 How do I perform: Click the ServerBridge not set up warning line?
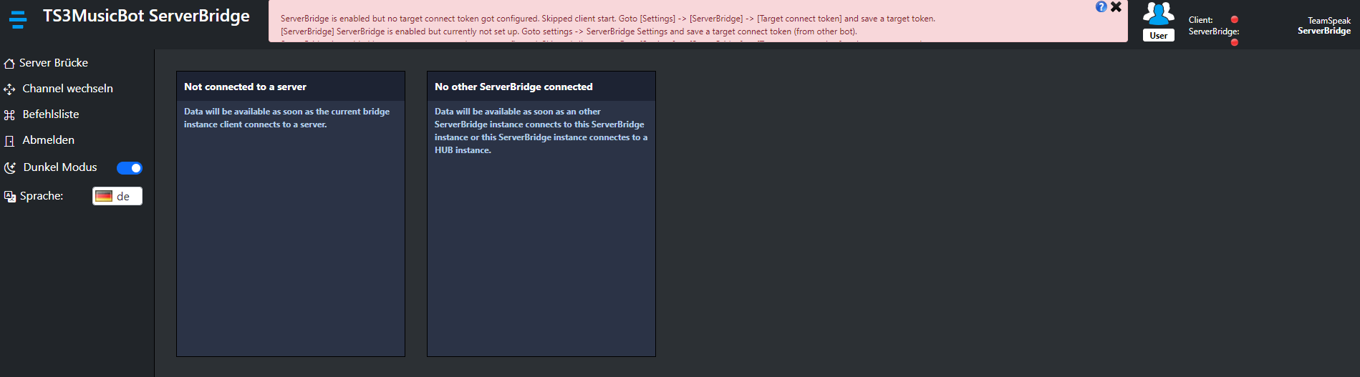[x=569, y=31]
